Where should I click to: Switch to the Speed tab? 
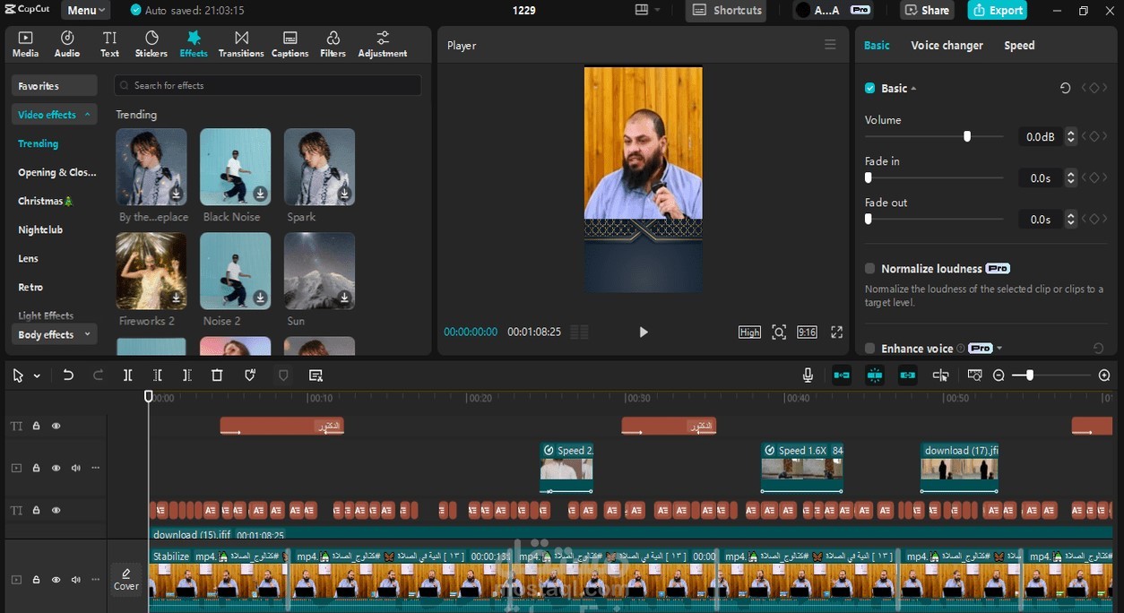[1019, 45]
